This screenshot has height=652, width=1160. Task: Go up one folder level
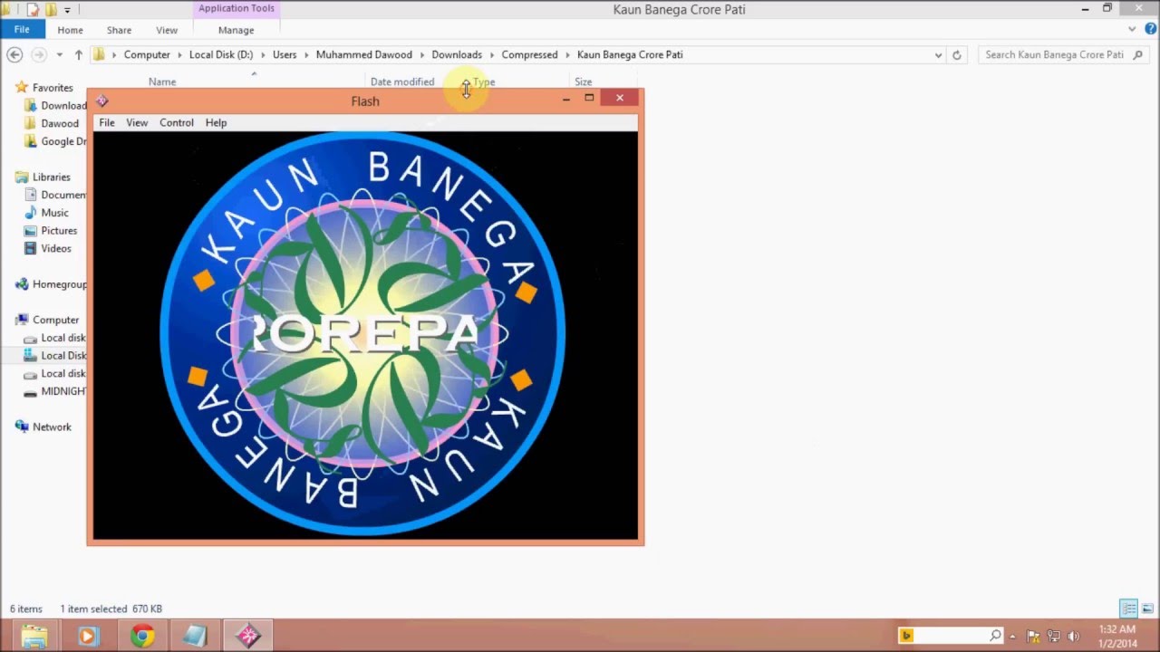click(79, 54)
